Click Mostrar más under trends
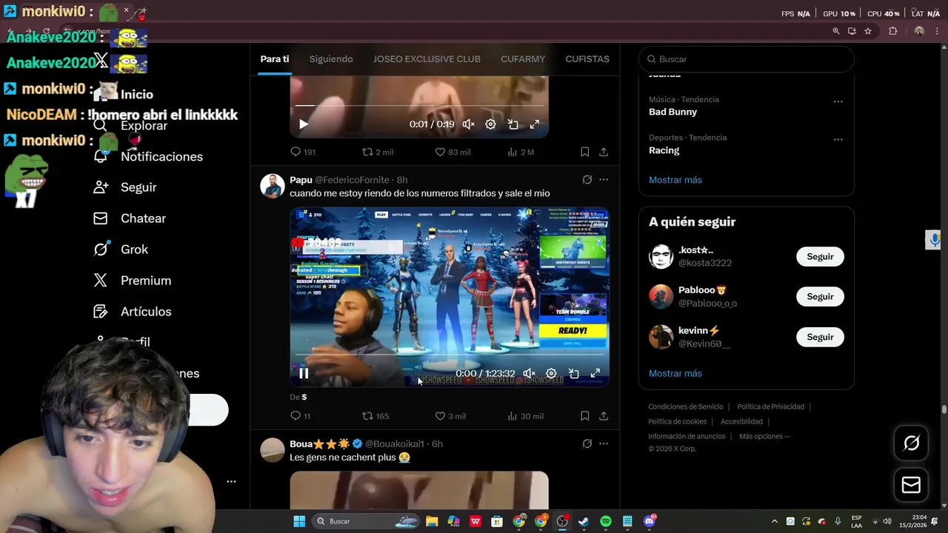The height and width of the screenshot is (533, 948). point(675,180)
